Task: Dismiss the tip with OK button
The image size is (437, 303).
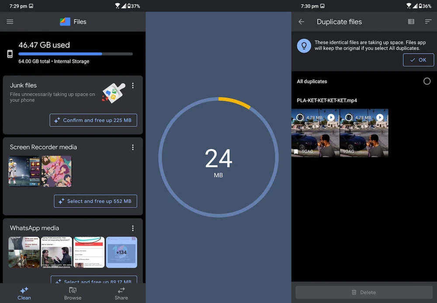Action: click(x=418, y=60)
